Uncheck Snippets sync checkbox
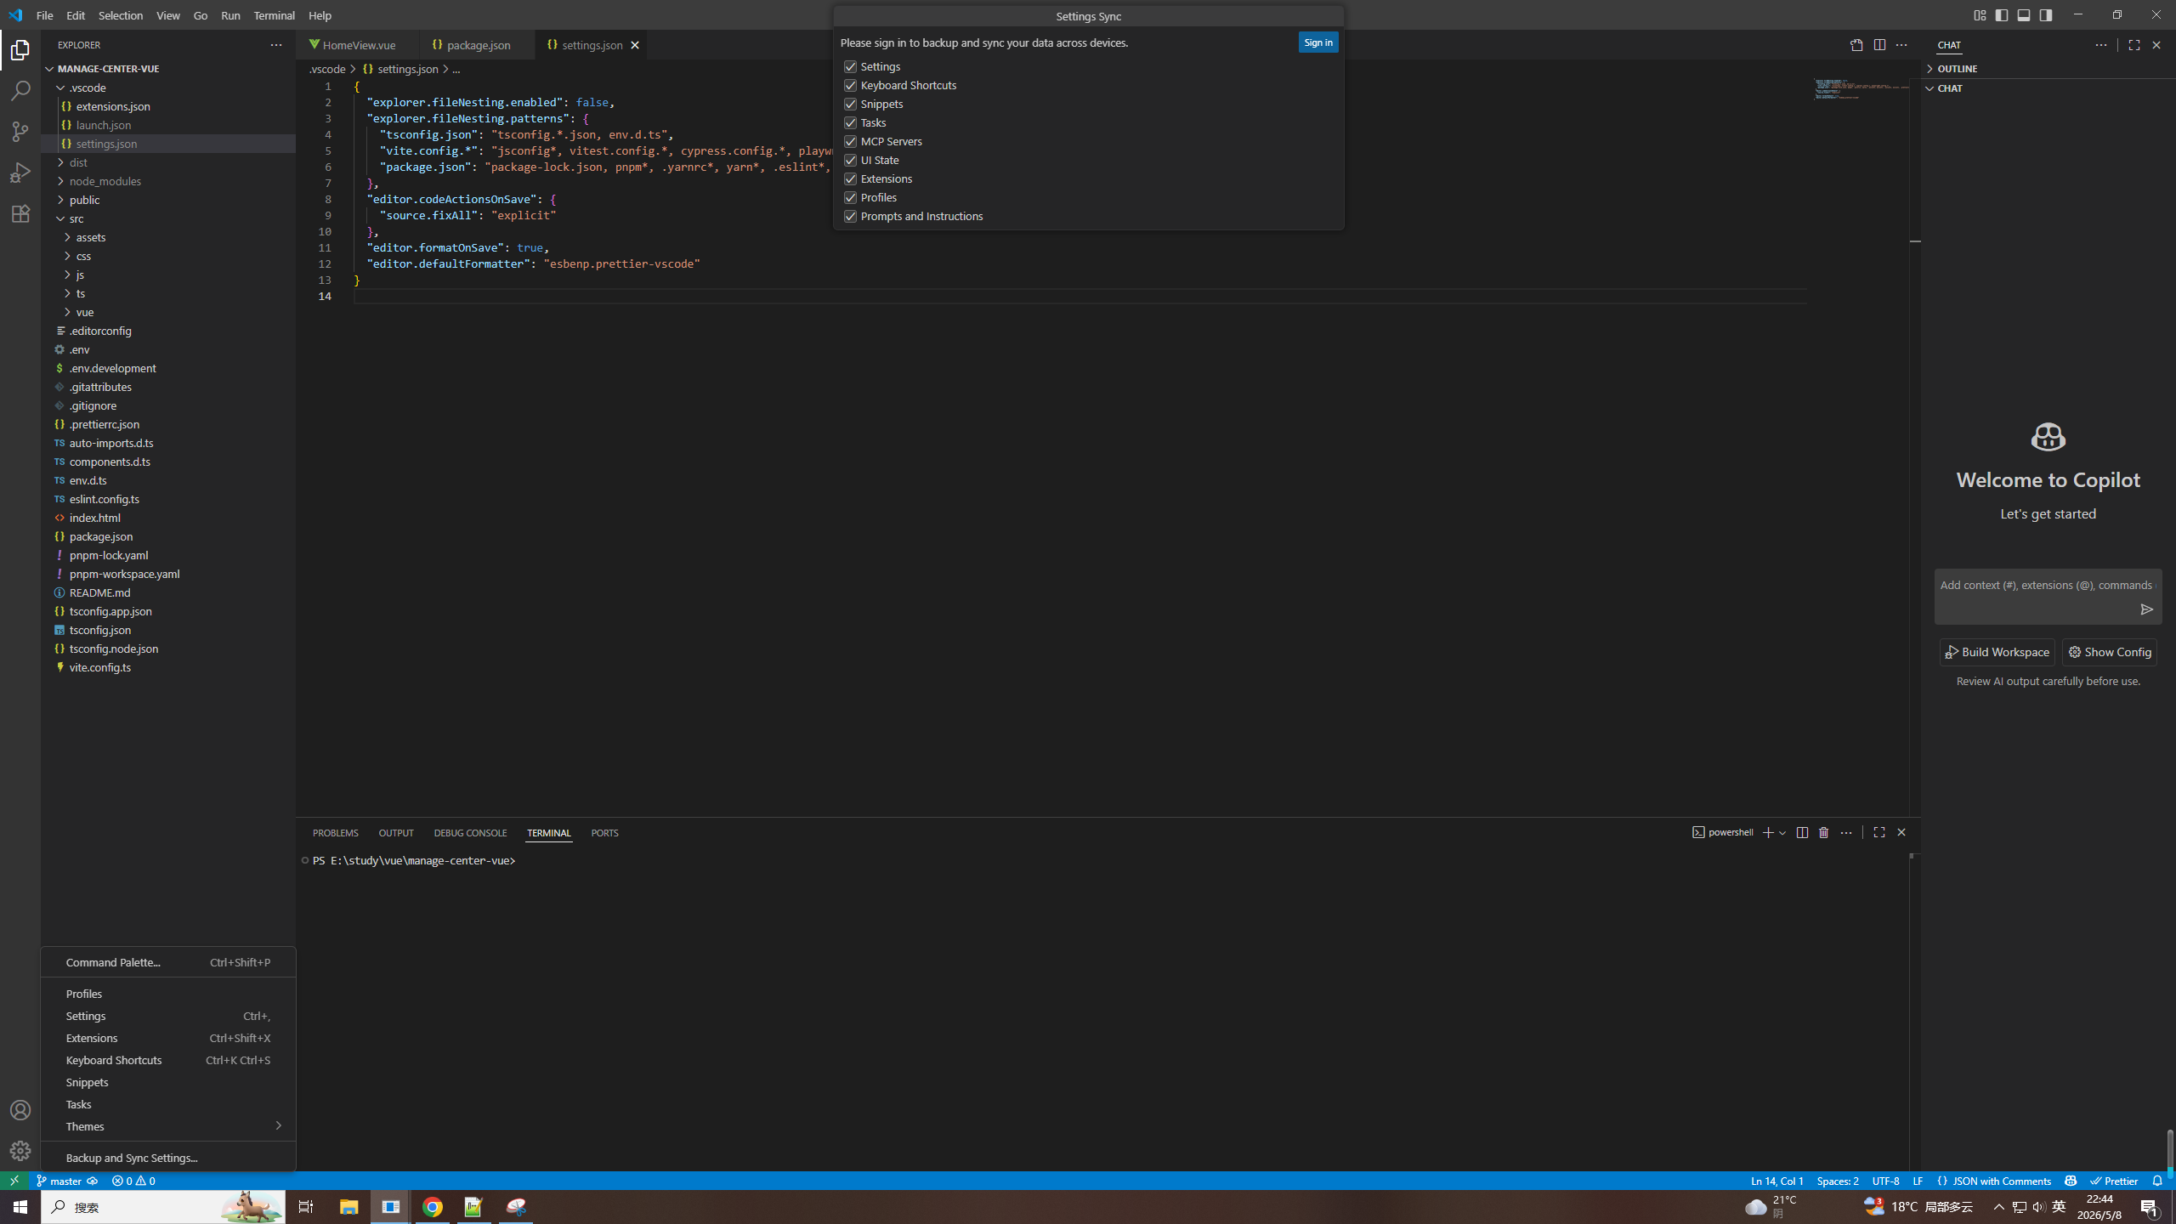The image size is (2176, 1224). tap(850, 104)
